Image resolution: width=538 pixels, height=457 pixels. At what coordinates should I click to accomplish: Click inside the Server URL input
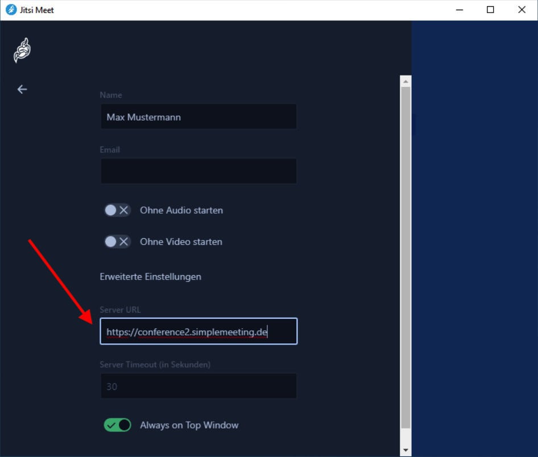198,331
